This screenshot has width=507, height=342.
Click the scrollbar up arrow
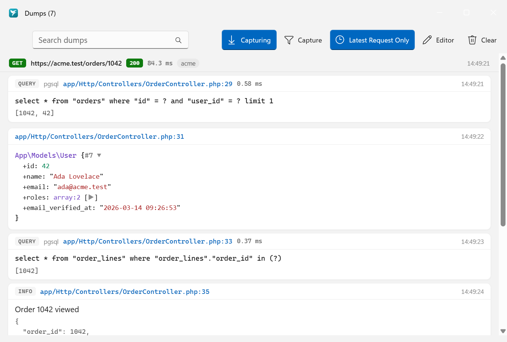[503, 58]
